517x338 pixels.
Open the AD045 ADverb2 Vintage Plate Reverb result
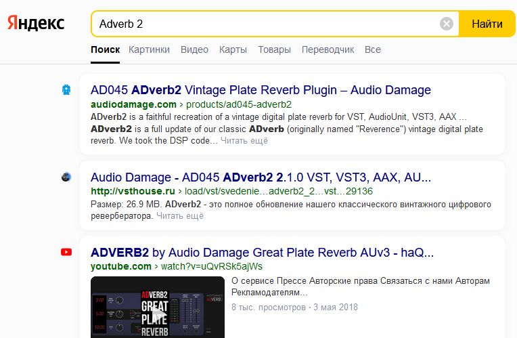click(261, 90)
